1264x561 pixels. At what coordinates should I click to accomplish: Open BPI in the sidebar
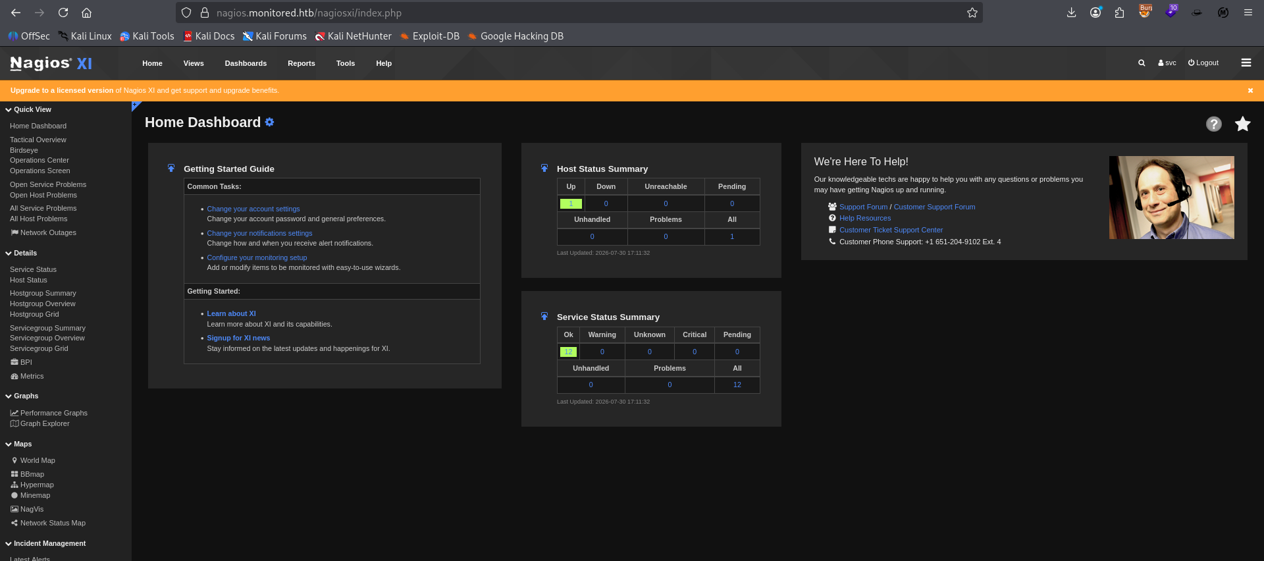click(21, 362)
